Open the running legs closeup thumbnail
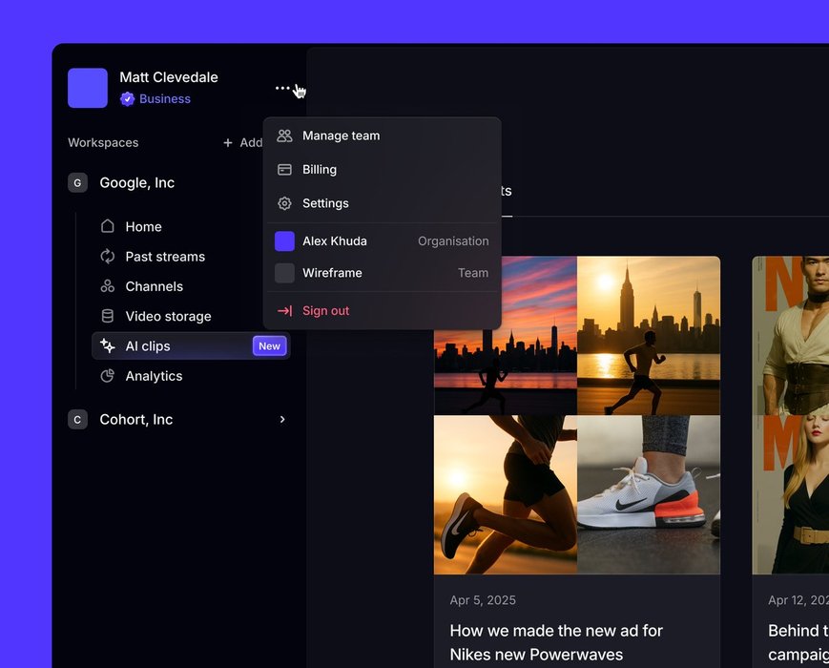Screen dimensions: 829x668 [506, 495]
